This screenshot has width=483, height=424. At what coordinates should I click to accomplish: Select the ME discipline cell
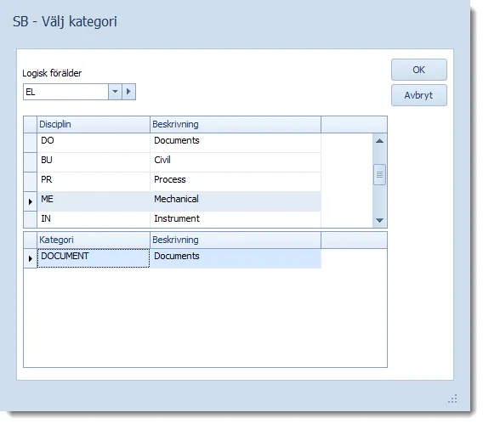[x=94, y=201]
